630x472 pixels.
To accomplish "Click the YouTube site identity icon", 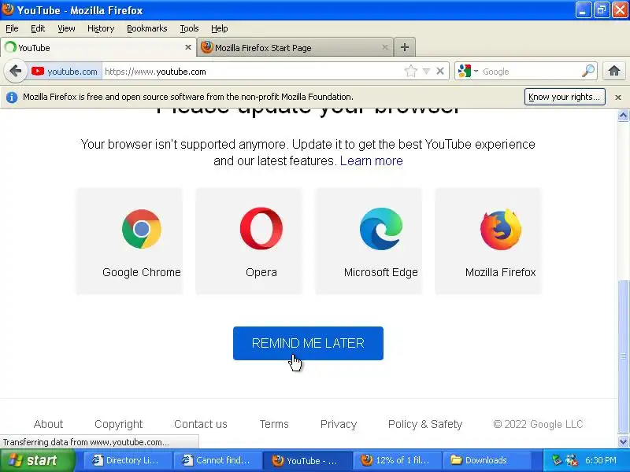I will point(38,72).
